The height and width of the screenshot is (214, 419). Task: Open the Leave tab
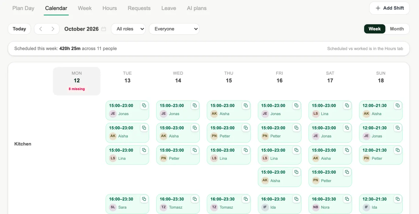tap(169, 8)
